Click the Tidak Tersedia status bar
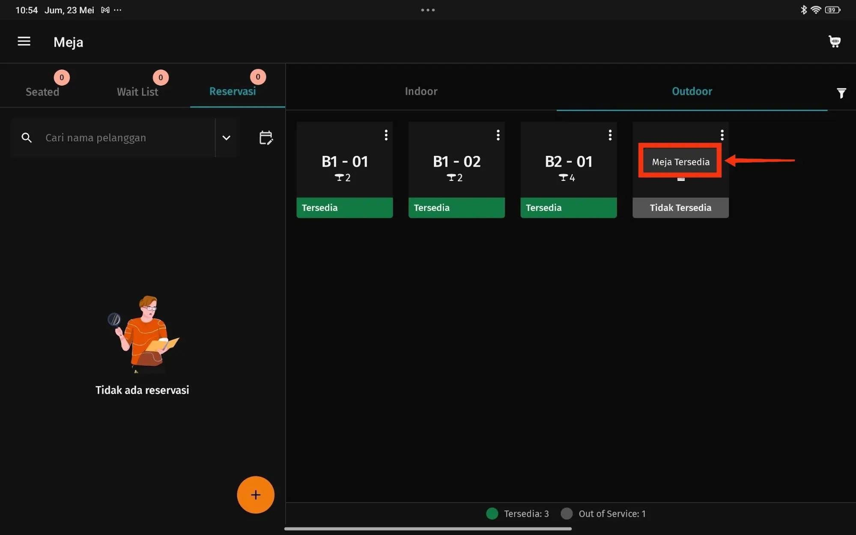The height and width of the screenshot is (535, 856). (680, 208)
